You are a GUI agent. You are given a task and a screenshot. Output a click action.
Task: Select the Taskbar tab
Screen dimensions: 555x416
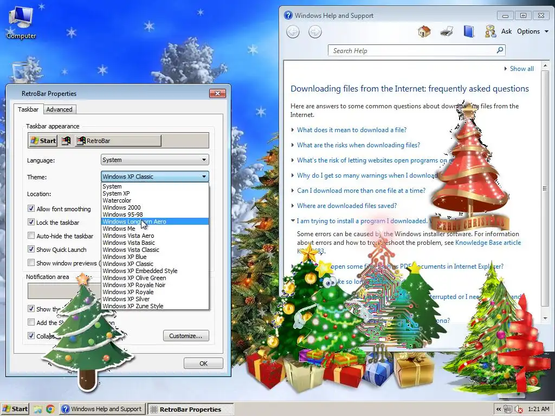[x=28, y=109]
